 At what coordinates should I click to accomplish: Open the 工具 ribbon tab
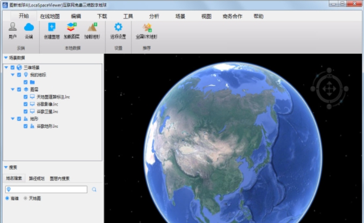(x=128, y=16)
